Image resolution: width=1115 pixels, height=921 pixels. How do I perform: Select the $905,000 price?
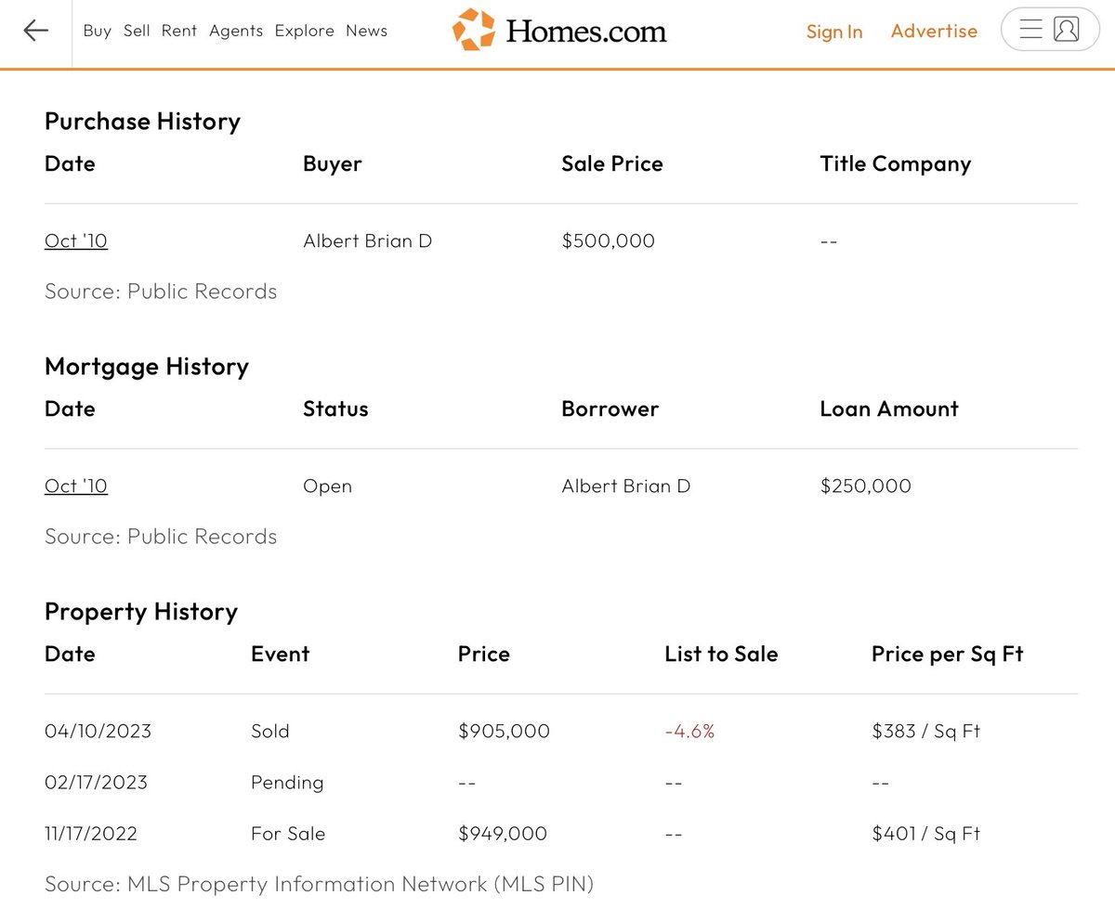(505, 731)
